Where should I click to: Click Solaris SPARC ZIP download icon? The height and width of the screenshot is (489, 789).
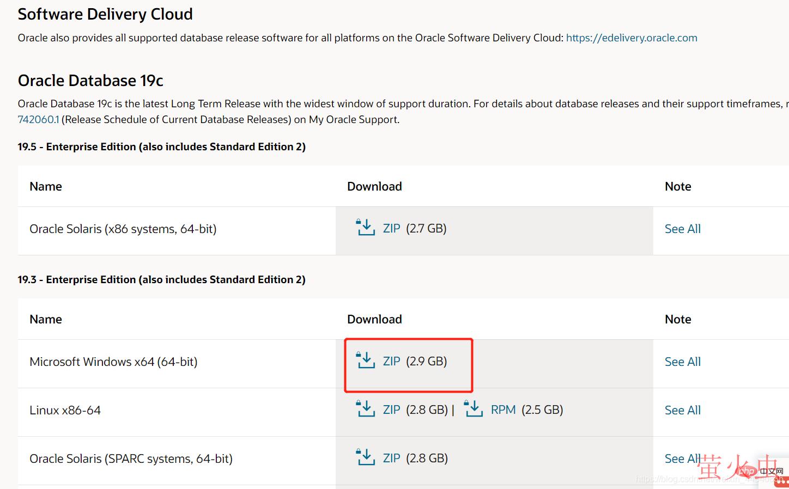click(x=365, y=457)
